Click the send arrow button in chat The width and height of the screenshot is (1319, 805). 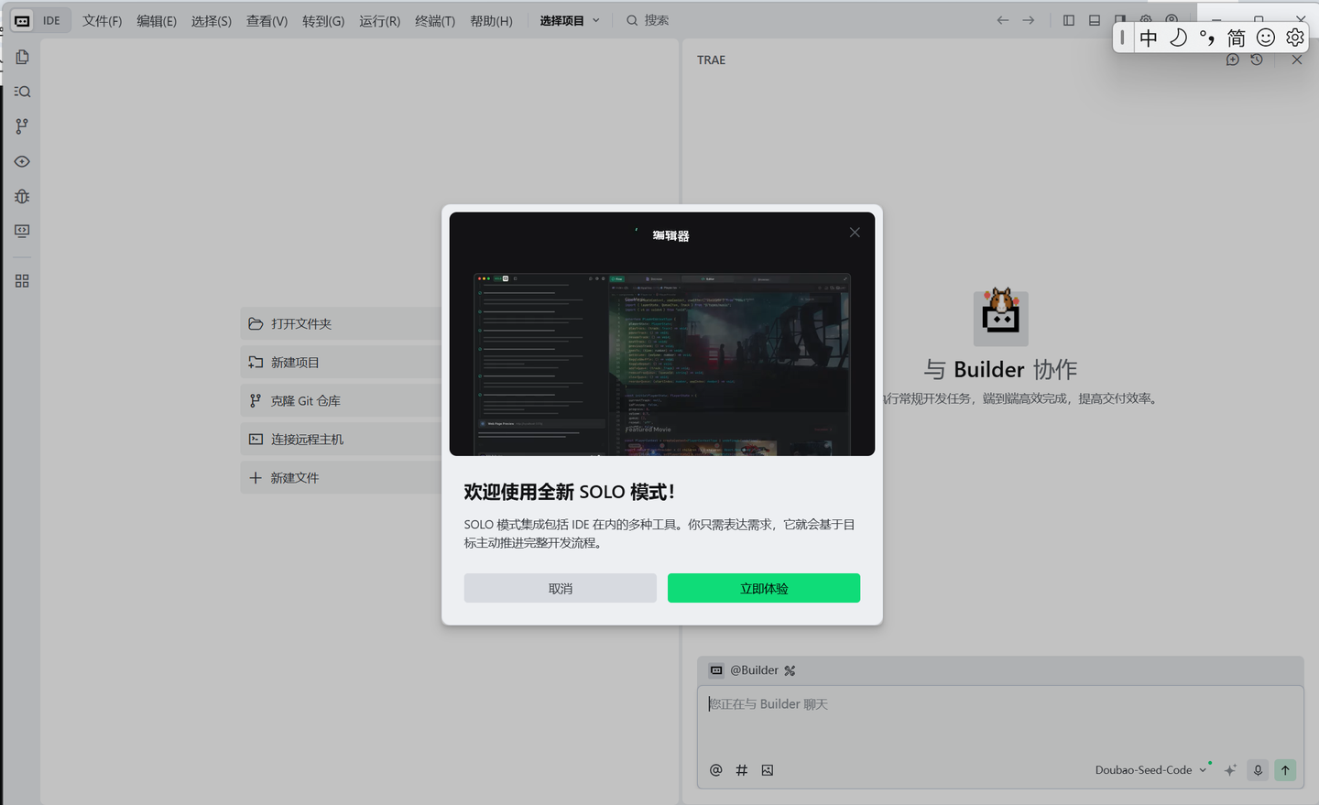tap(1285, 770)
